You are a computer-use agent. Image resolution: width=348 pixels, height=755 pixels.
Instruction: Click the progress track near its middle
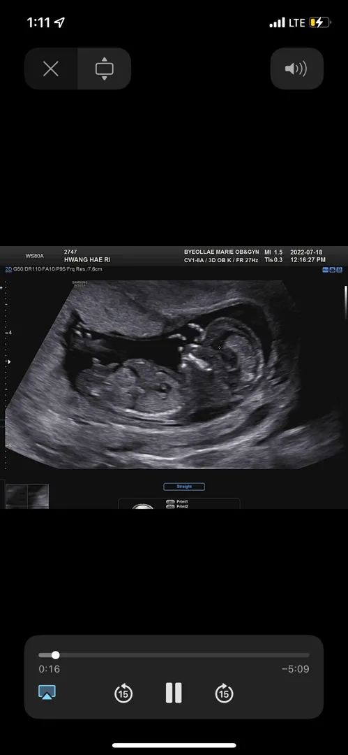pyautogui.click(x=174, y=655)
